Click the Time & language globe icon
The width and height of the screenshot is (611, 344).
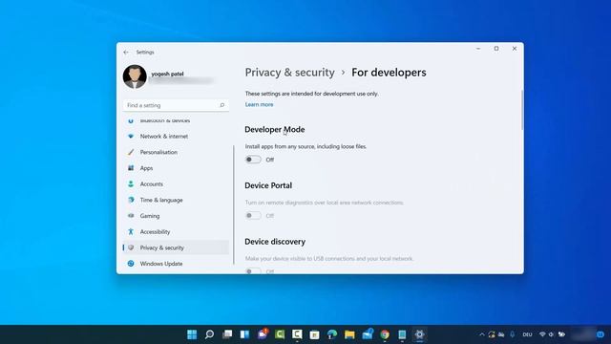pyautogui.click(x=131, y=200)
